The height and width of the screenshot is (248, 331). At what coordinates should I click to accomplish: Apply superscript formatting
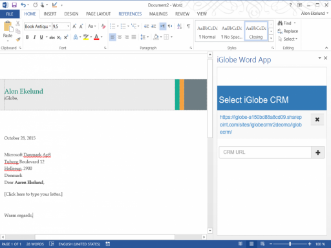tap(66, 37)
